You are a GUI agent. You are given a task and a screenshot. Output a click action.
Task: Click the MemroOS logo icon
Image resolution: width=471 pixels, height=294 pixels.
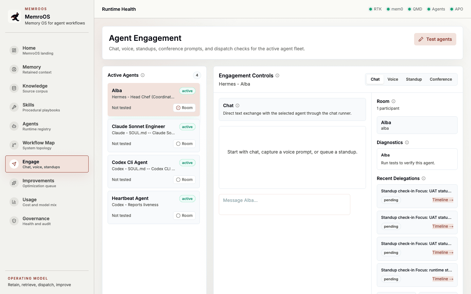click(14, 16)
